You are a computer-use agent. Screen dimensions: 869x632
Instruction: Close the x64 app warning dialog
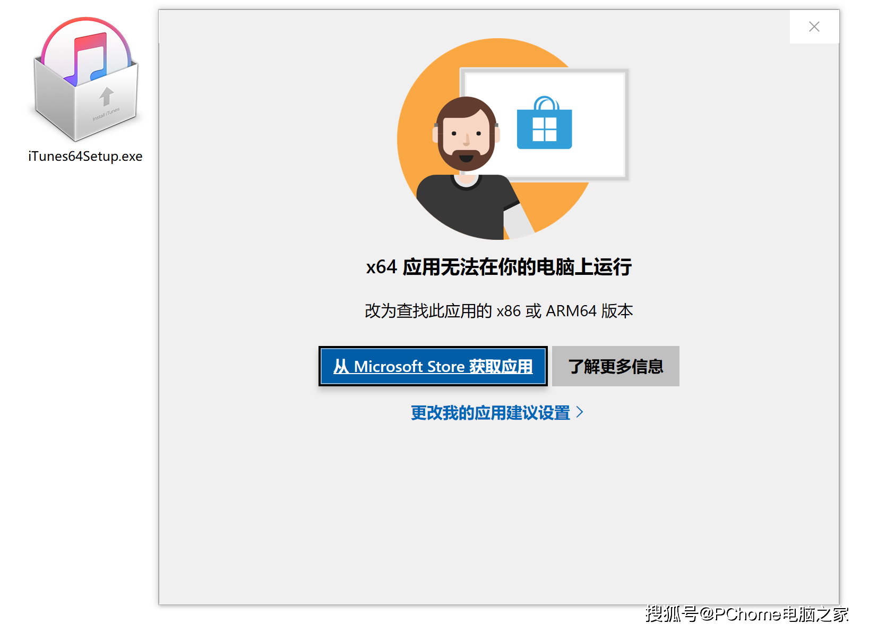point(814,27)
